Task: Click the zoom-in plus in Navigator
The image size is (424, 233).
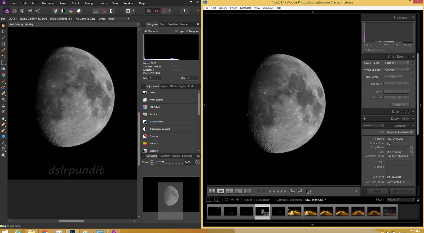Action: 198,162
